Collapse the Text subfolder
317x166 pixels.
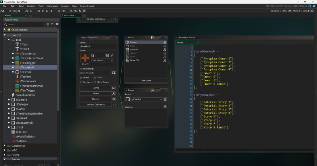pyautogui.click(x=9, y=40)
